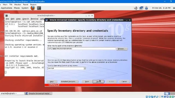Click the VirtualBox USB status icon
This screenshot has height=98, width=175.
(x=157, y=97)
